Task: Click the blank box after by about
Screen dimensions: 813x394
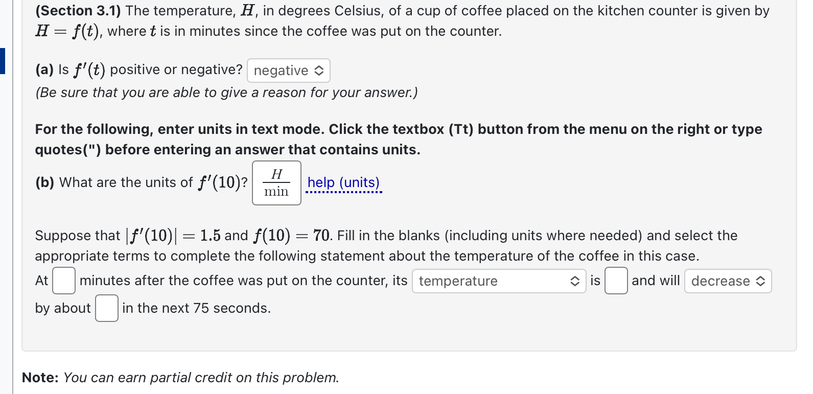Action: [x=106, y=308]
